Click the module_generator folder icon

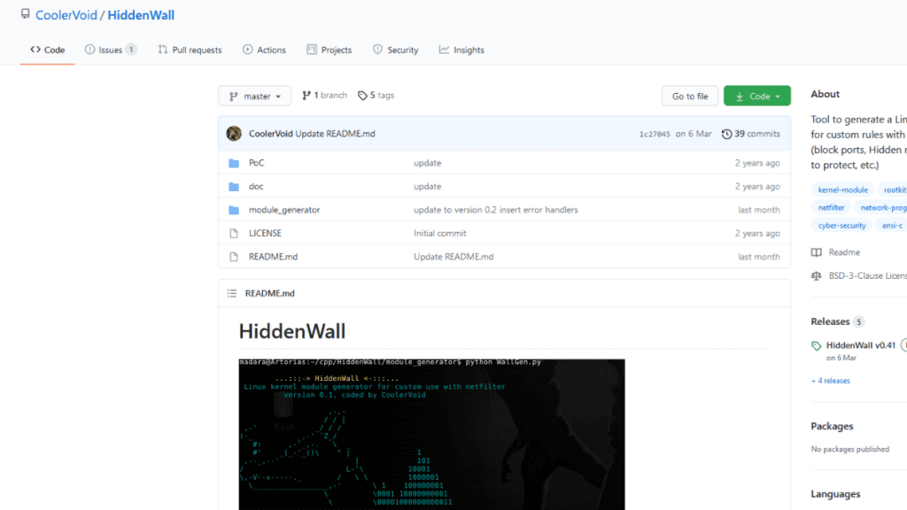[234, 210]
